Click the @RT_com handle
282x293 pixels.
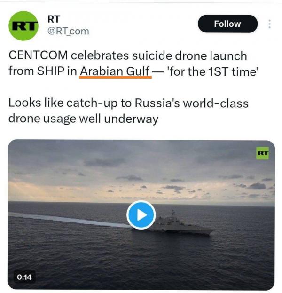(x=68, y=32)
